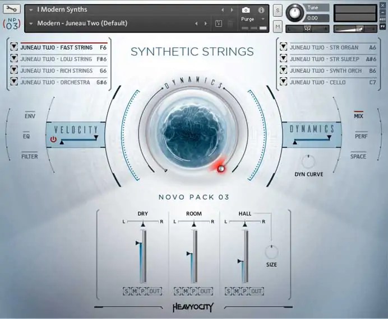Viewport: 388px width, 319px height.
Task: Click the DRY volume fader handle
Action: 138,243
